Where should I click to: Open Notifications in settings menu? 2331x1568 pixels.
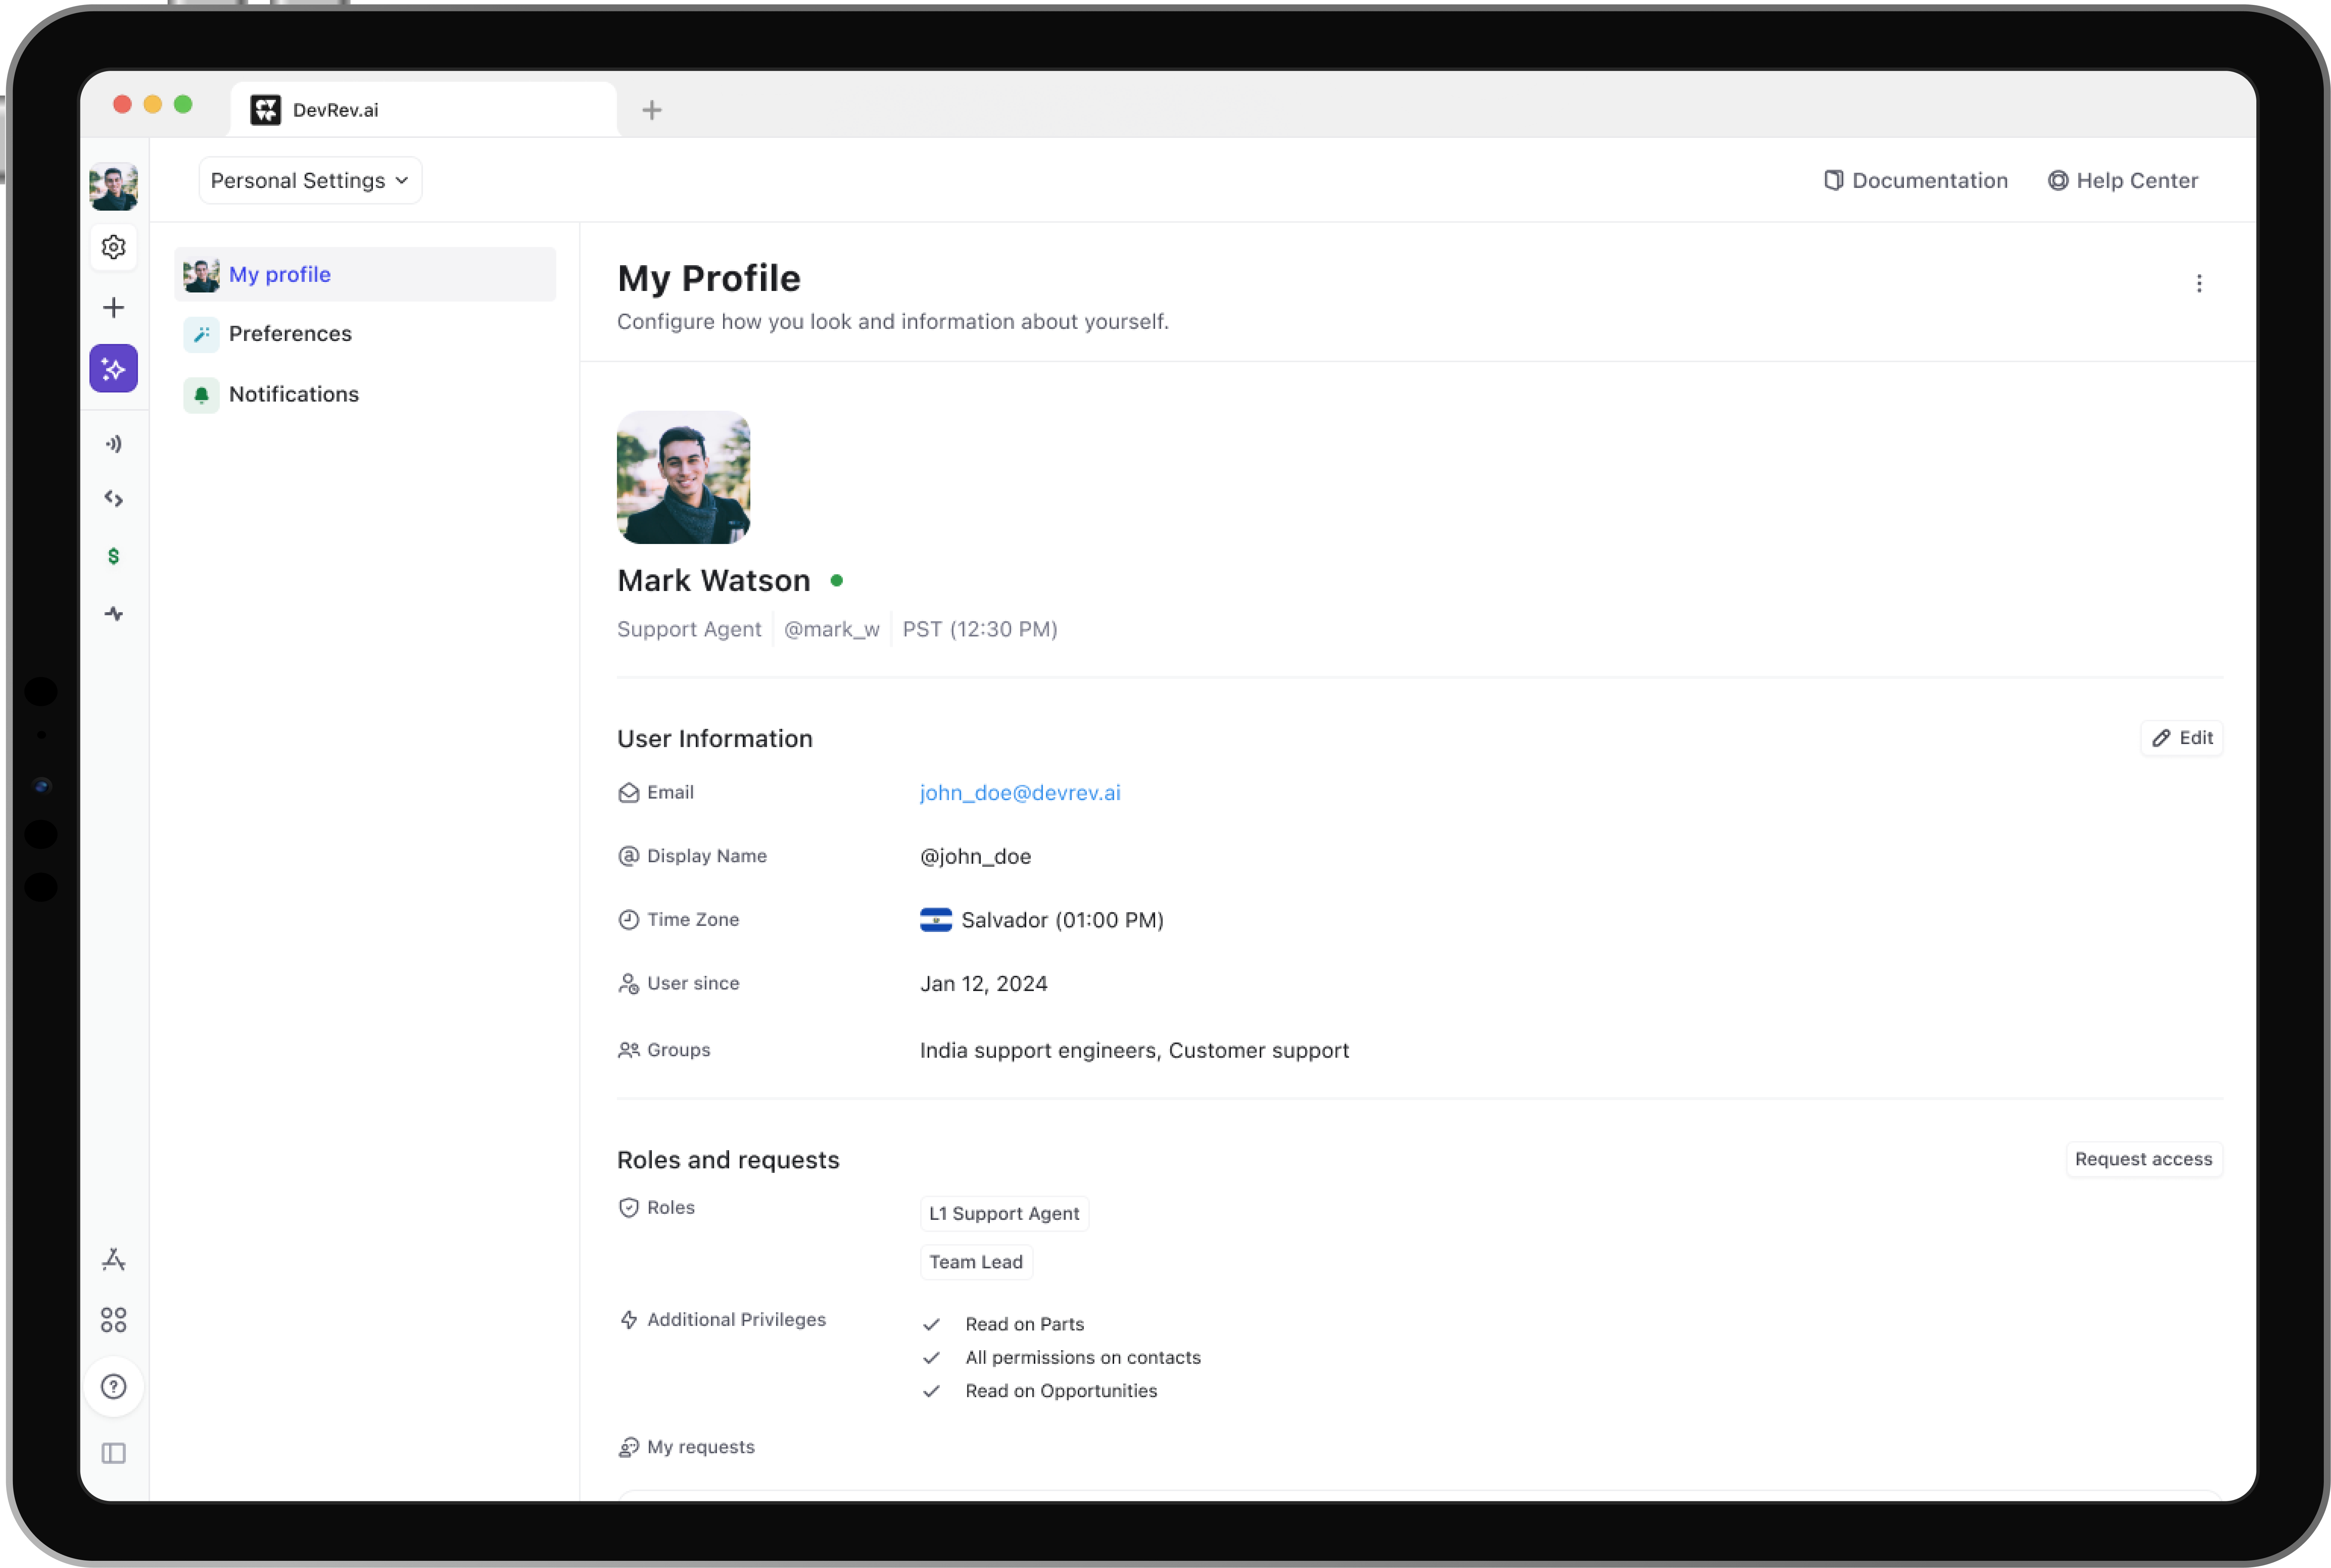tap(365, 395)
